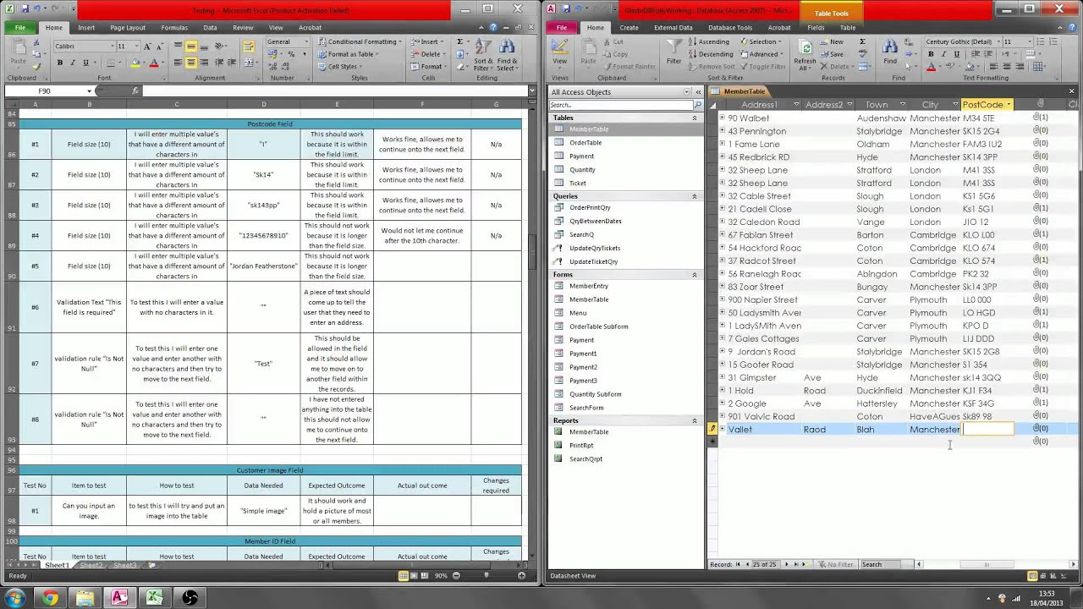Toggle Italic in Excel's Font group
The height and width of the screenshot is (609, 1083).
click(x=73, y=63)
